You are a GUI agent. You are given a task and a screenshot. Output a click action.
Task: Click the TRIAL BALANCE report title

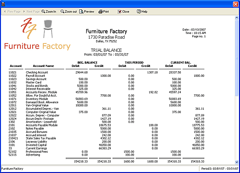pos(106,50)
